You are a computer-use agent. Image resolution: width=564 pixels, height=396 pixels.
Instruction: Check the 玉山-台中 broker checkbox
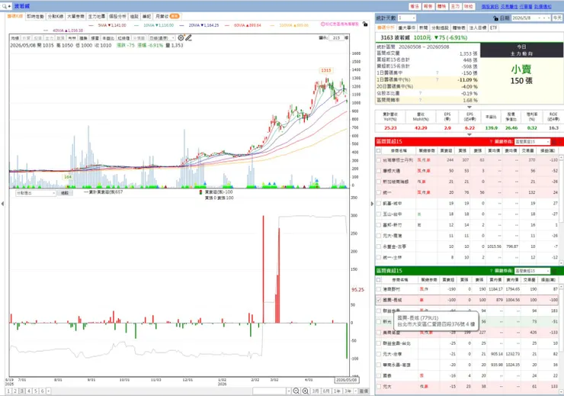pyautogui.click(x=378, y=214)
